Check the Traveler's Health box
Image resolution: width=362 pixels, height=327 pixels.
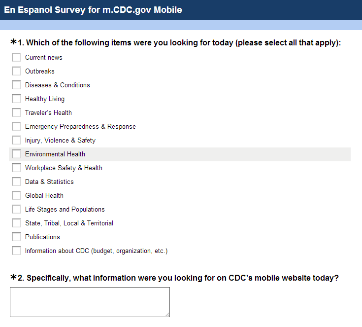16,112
